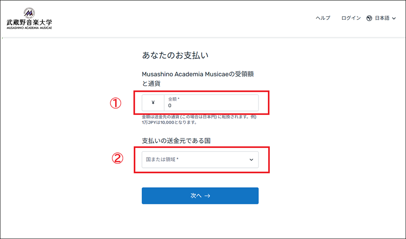Click the Musashino university emblem logo
406x239 pixels.
[29, 12]
